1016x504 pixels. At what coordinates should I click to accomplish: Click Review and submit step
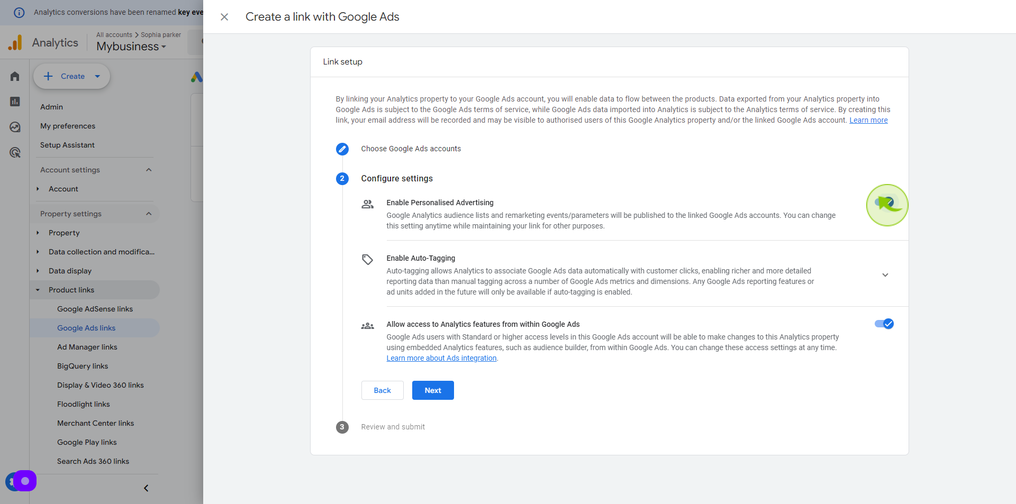pyautogui.click(x=393, y=427)
